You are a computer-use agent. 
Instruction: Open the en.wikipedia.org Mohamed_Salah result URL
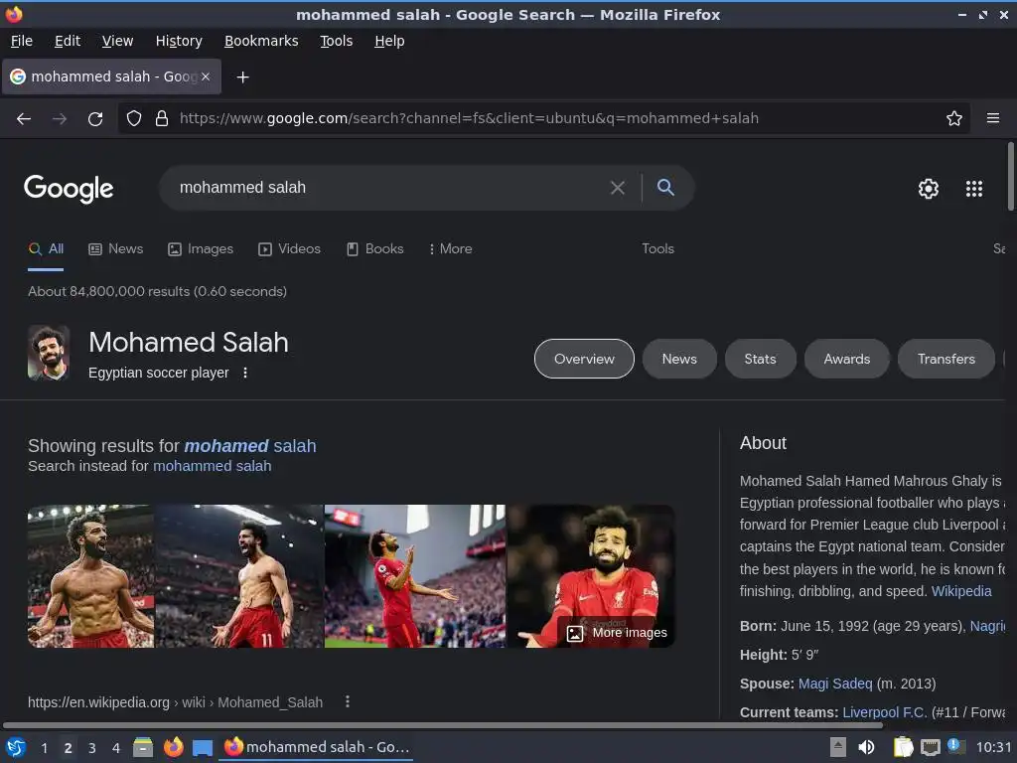[175, 702]
